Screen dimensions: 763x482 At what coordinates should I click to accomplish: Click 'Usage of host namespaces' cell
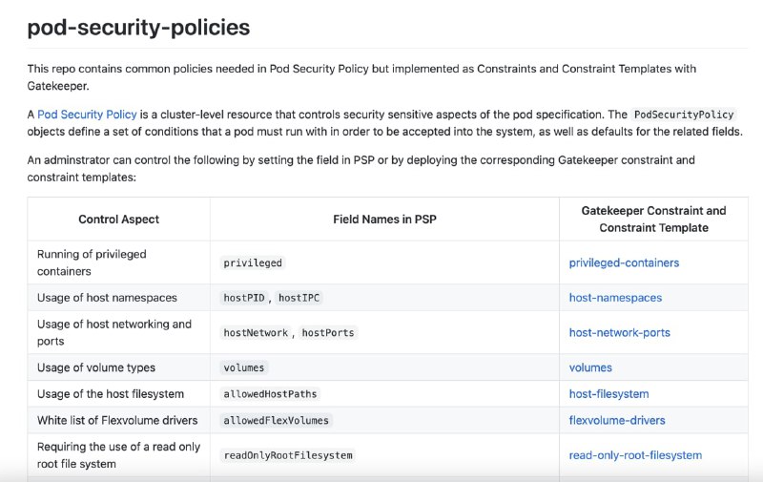point(118,298)
